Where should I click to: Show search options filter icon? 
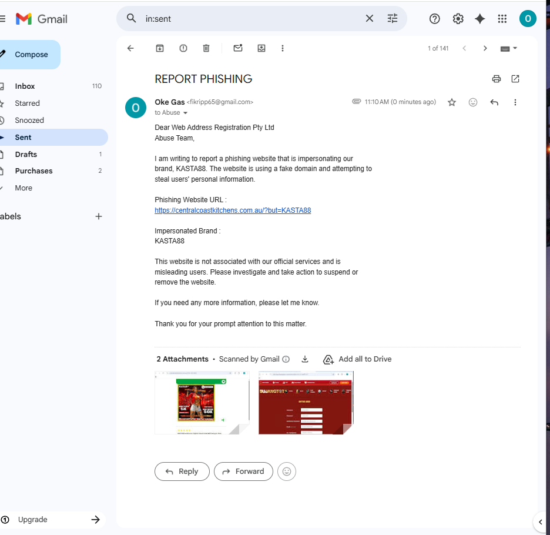pos(393,18)
